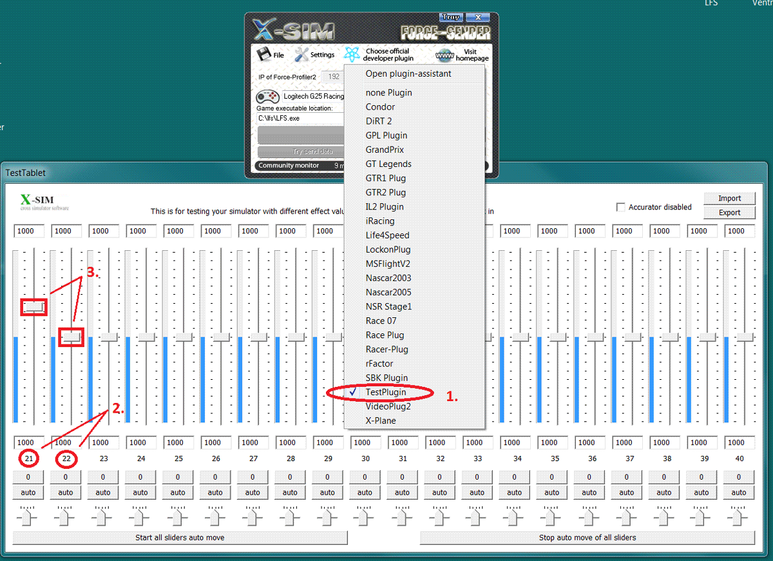Open plugin-assistant from the menu
This screenshot has width=773, height=561.
coord(408,74)
